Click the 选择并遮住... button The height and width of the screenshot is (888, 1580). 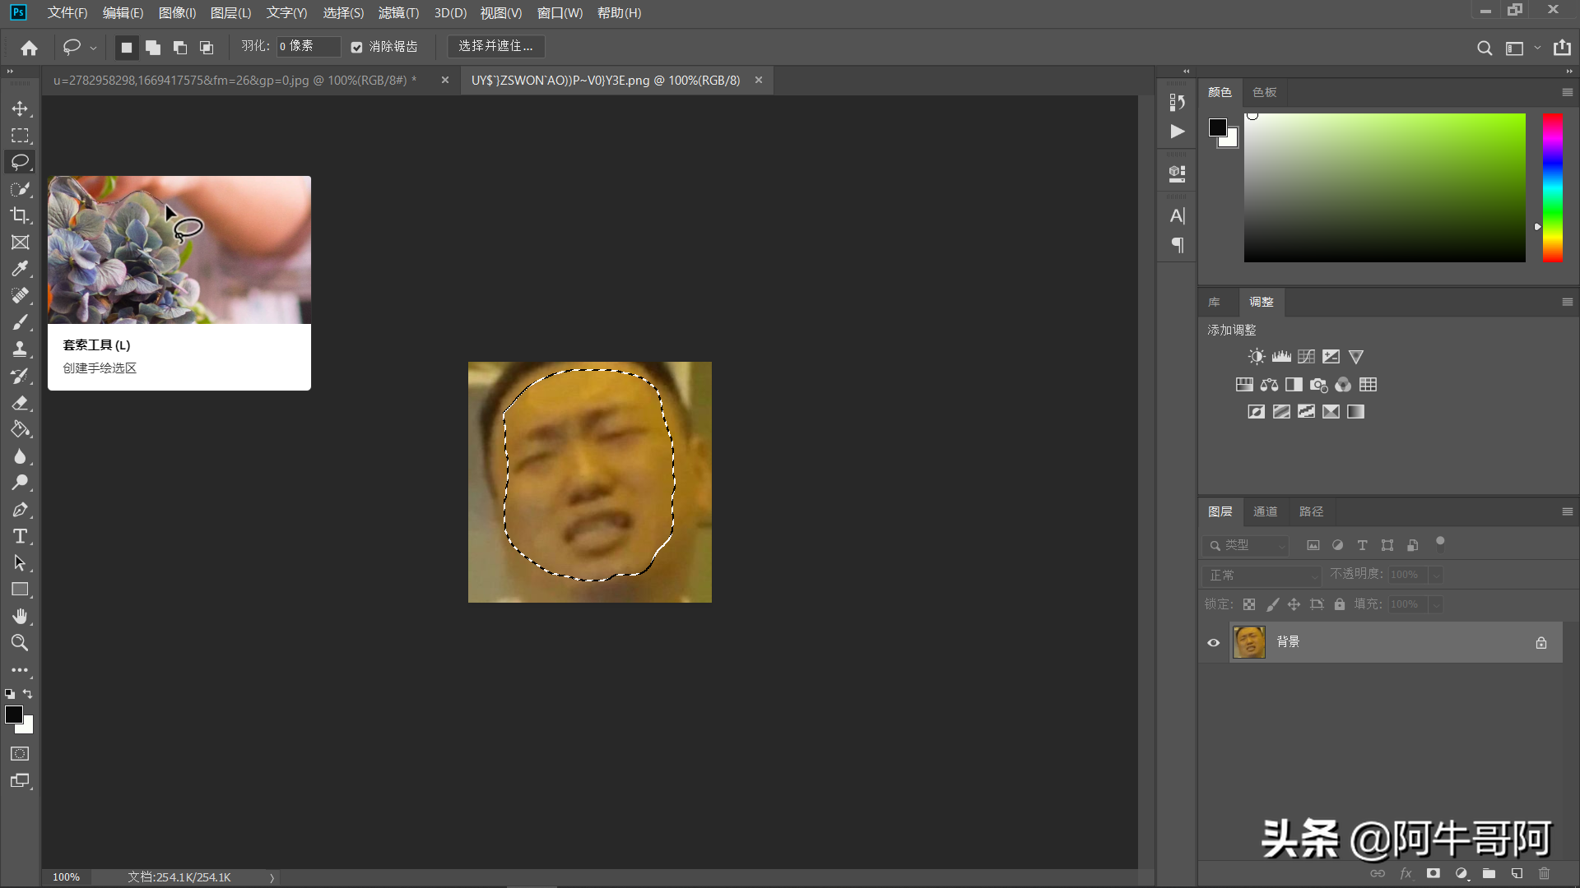pos(495,46)
